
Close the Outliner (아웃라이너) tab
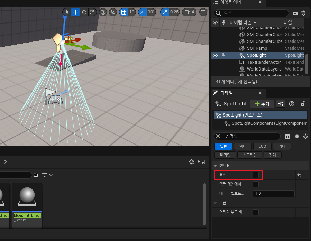click(260, 2)
